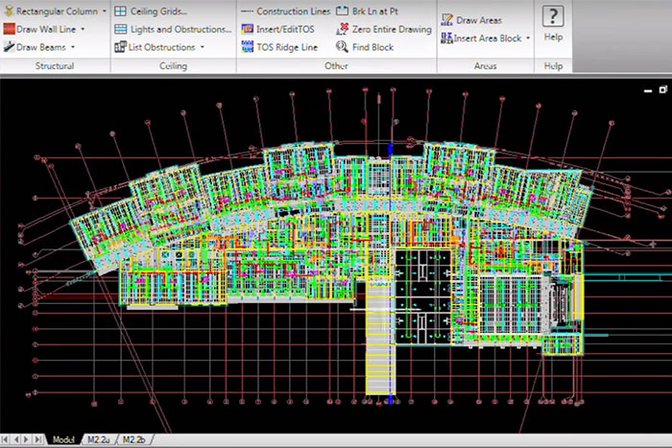The image size is (672, 448).
Task: Select the Rectangular Column tool icon
Action: point(9,11)
